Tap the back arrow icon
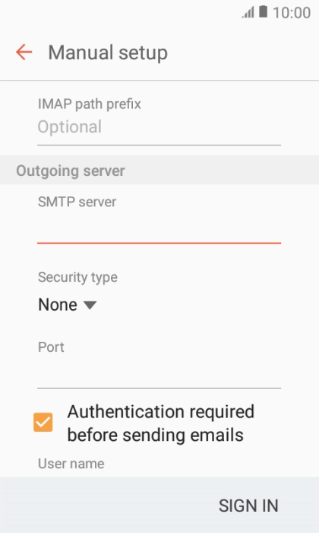Screen dimensions: 319x533 pos(24,53)
